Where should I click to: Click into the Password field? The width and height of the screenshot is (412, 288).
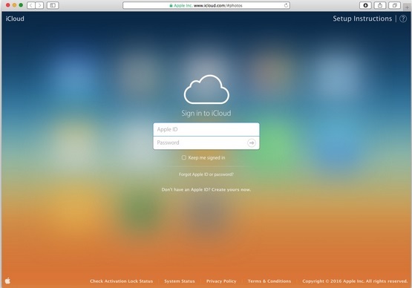[206, 143]
